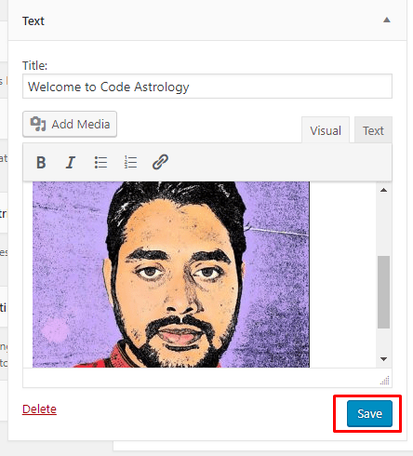Select the portrait image in the editor
The image size is (413, 456).
click(x=171, y=275)
